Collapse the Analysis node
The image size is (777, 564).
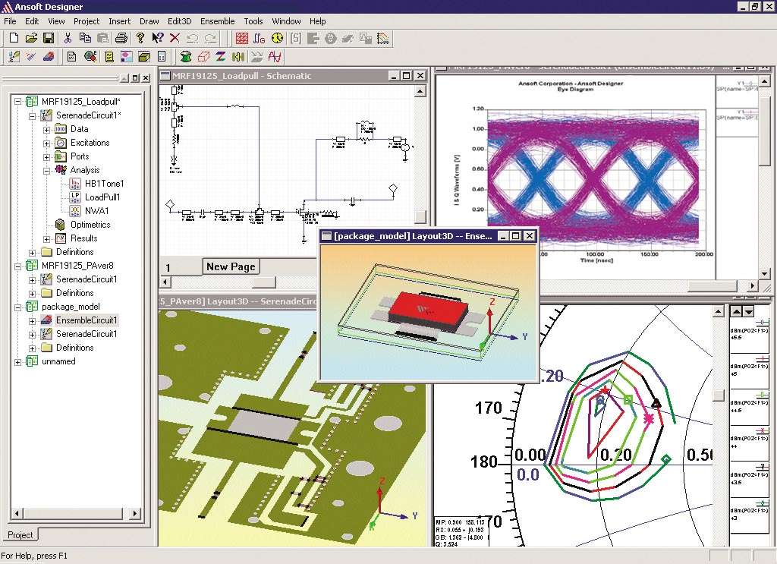click(x=46, y=171)
